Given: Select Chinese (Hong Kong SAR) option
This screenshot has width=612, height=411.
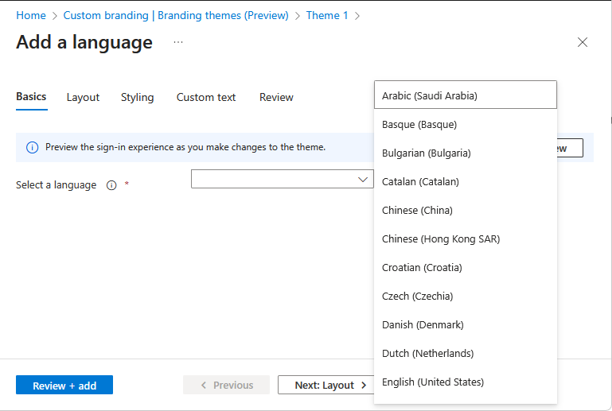Looking at the screenshot, I should coord(441,238).
